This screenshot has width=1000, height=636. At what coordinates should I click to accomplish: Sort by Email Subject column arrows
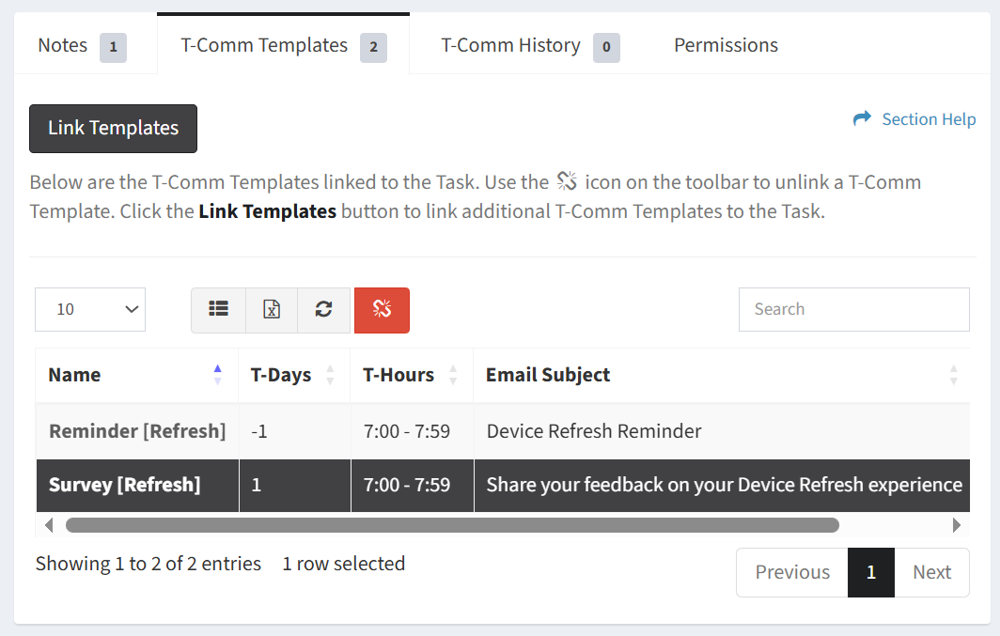954,375
